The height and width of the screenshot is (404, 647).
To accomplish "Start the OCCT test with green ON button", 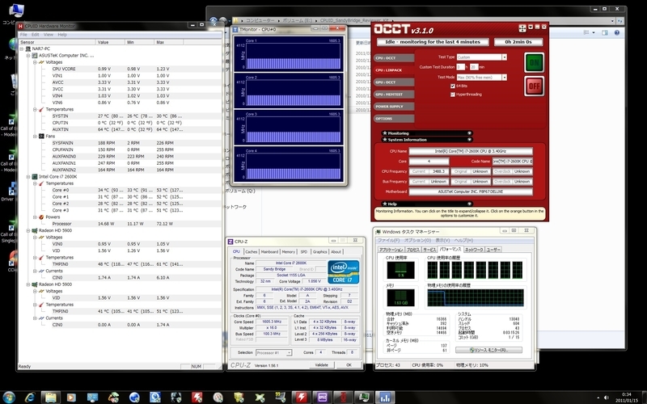I will tap(534, 63).
